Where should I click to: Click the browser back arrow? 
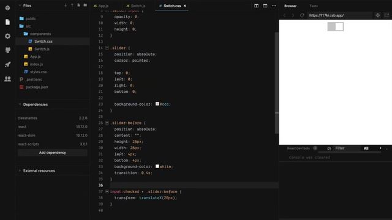(284, 15)
